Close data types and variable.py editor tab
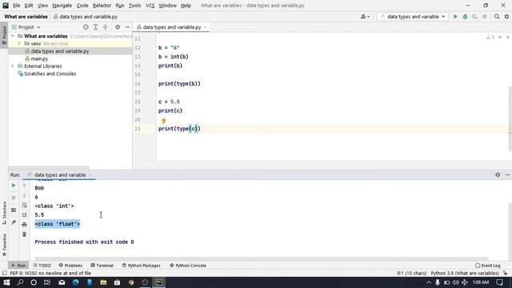The image size is (512, 288). [x=206, y=27]
